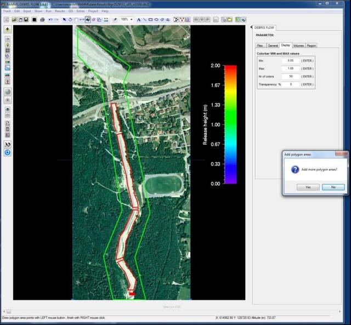This screenshot has height=325, width=351.
Task: Select the DEBRIS FLOW panel tab
Action: [264, 27]
